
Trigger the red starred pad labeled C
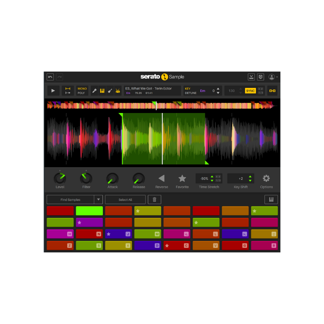(177, 246)
